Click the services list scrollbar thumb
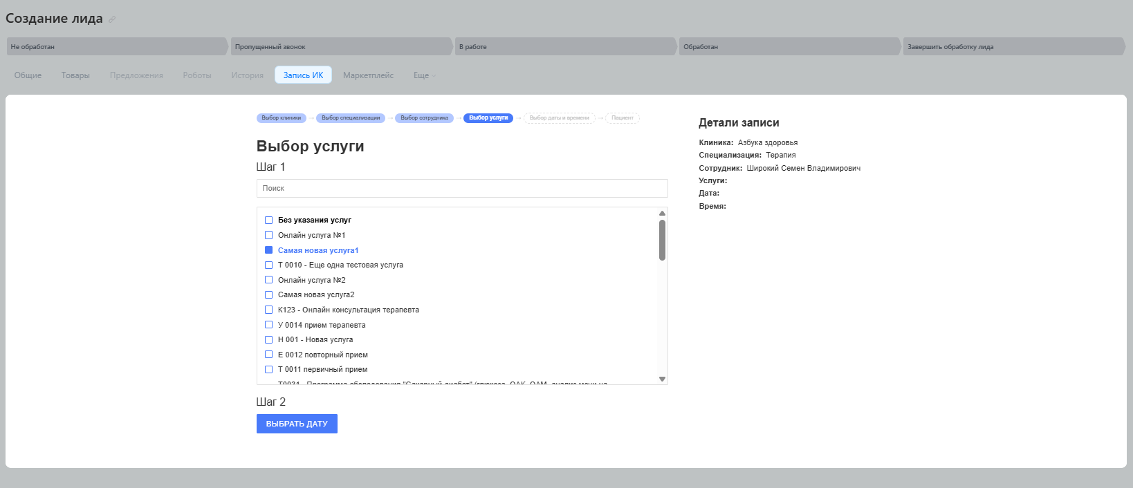Image resolution: width=1133 pixels, height=488 pixels. point(662,240)
